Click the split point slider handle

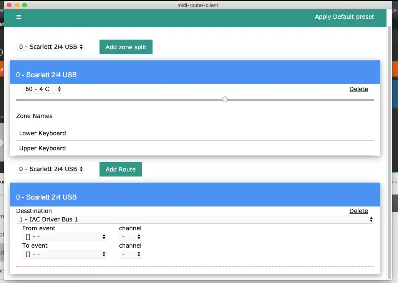pos(225,99)
